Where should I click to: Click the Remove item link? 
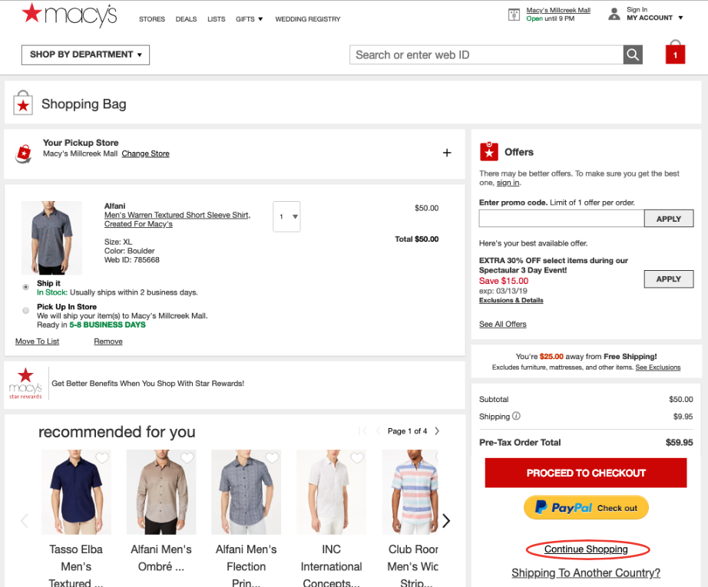click(x=108, y=341)
